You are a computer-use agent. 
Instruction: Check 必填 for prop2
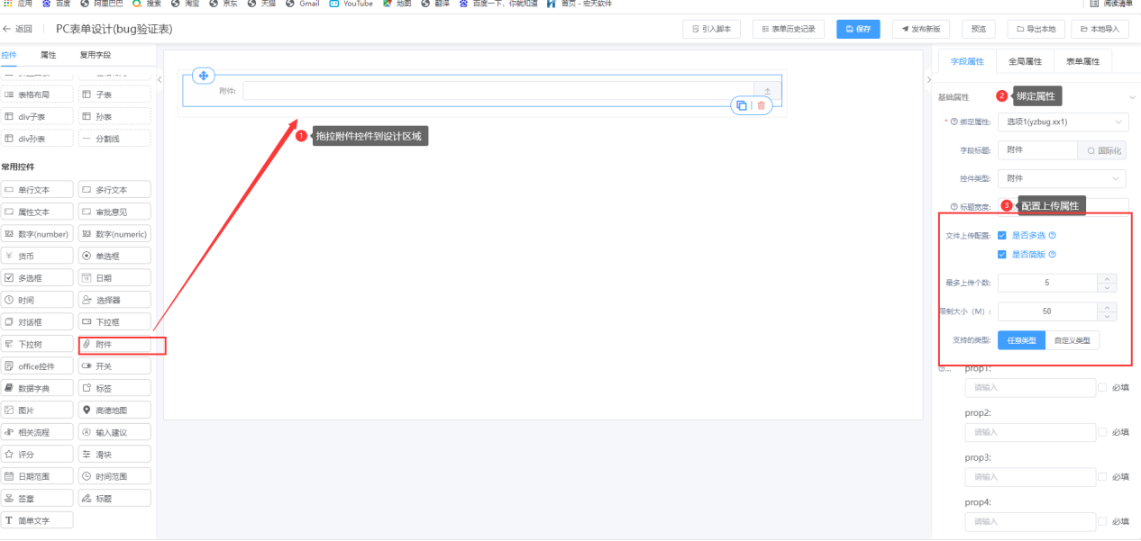(1102, 432)
